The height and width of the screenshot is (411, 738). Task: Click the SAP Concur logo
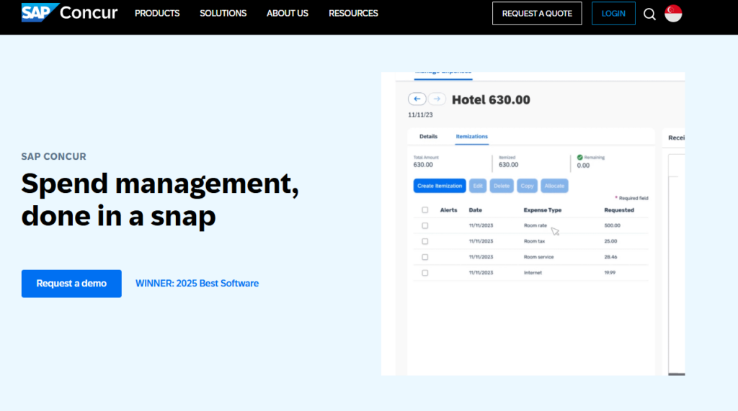tap(69, 13)
